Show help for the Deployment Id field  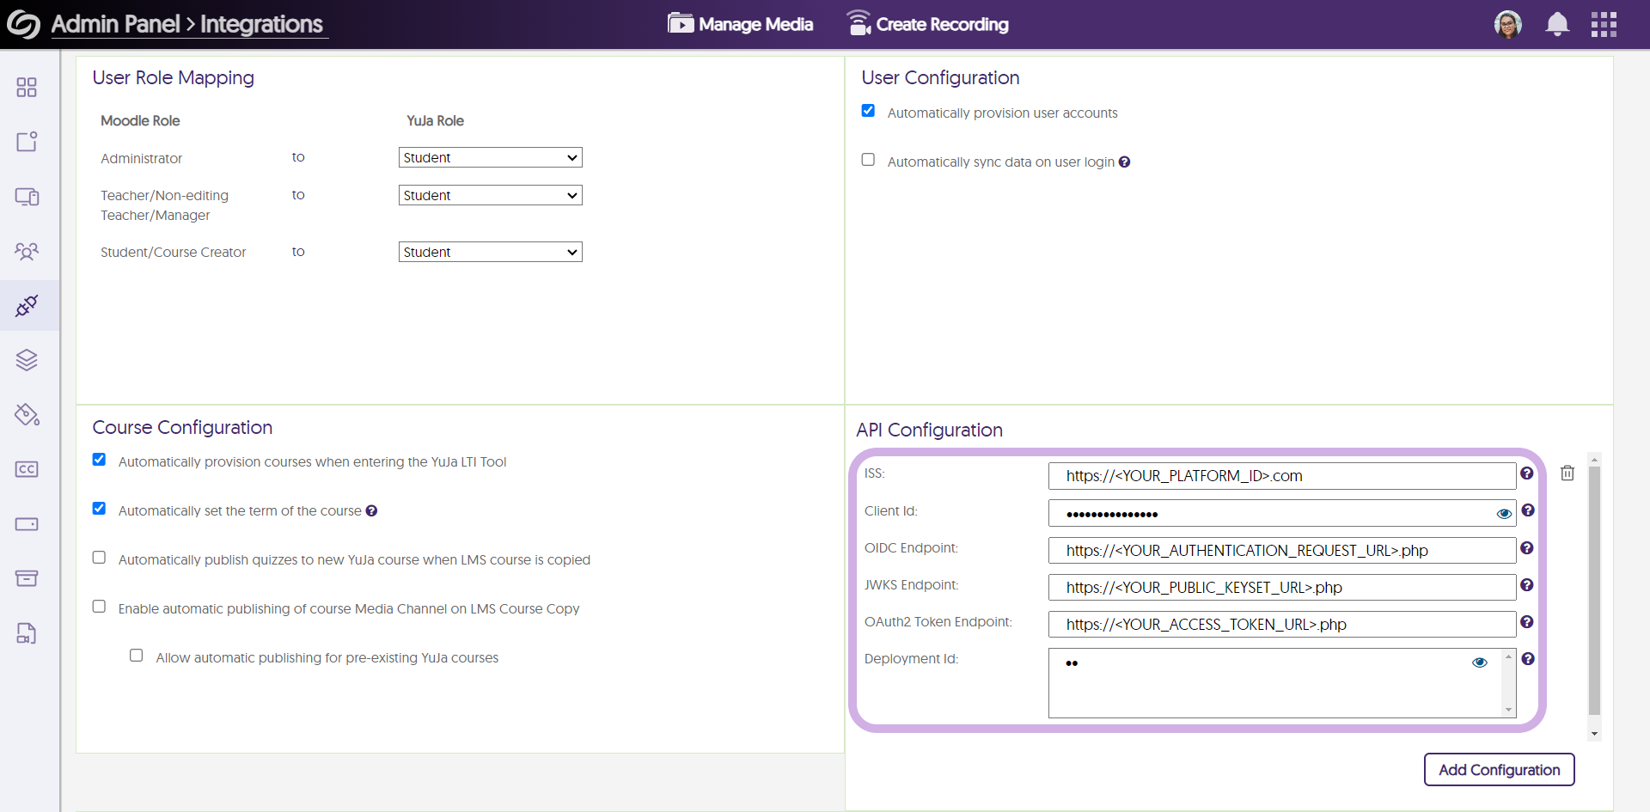[1527, 659]
